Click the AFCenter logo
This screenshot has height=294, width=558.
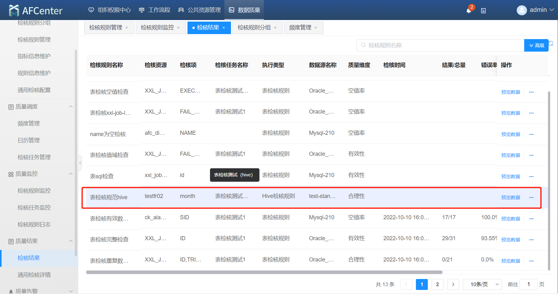[36, 11]
